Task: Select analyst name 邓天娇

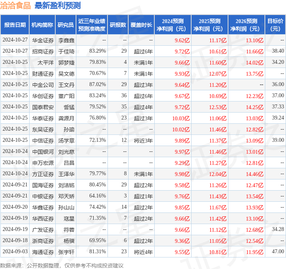Action: (x=66, y=196)
